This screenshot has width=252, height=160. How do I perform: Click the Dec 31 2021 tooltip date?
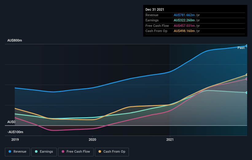155,9
